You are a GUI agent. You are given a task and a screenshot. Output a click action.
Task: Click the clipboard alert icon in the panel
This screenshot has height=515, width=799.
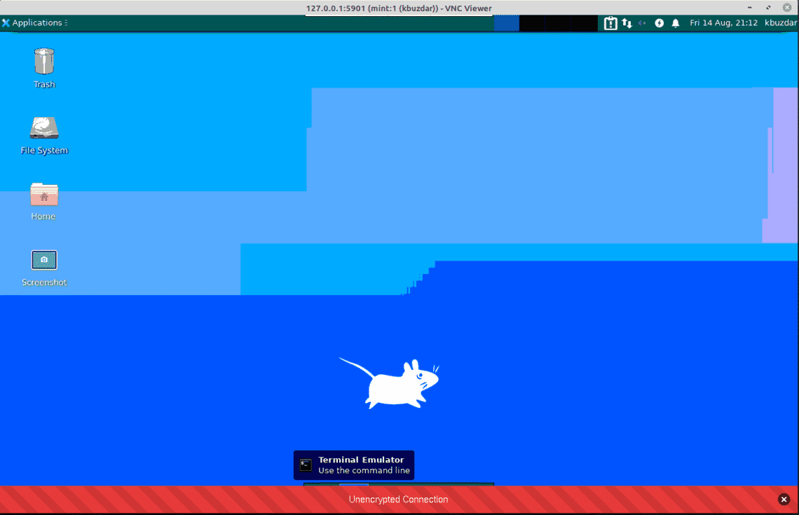(x=610, y=23)
